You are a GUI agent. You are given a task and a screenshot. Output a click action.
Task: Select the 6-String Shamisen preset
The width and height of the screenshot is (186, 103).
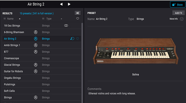tap(14, 32)
